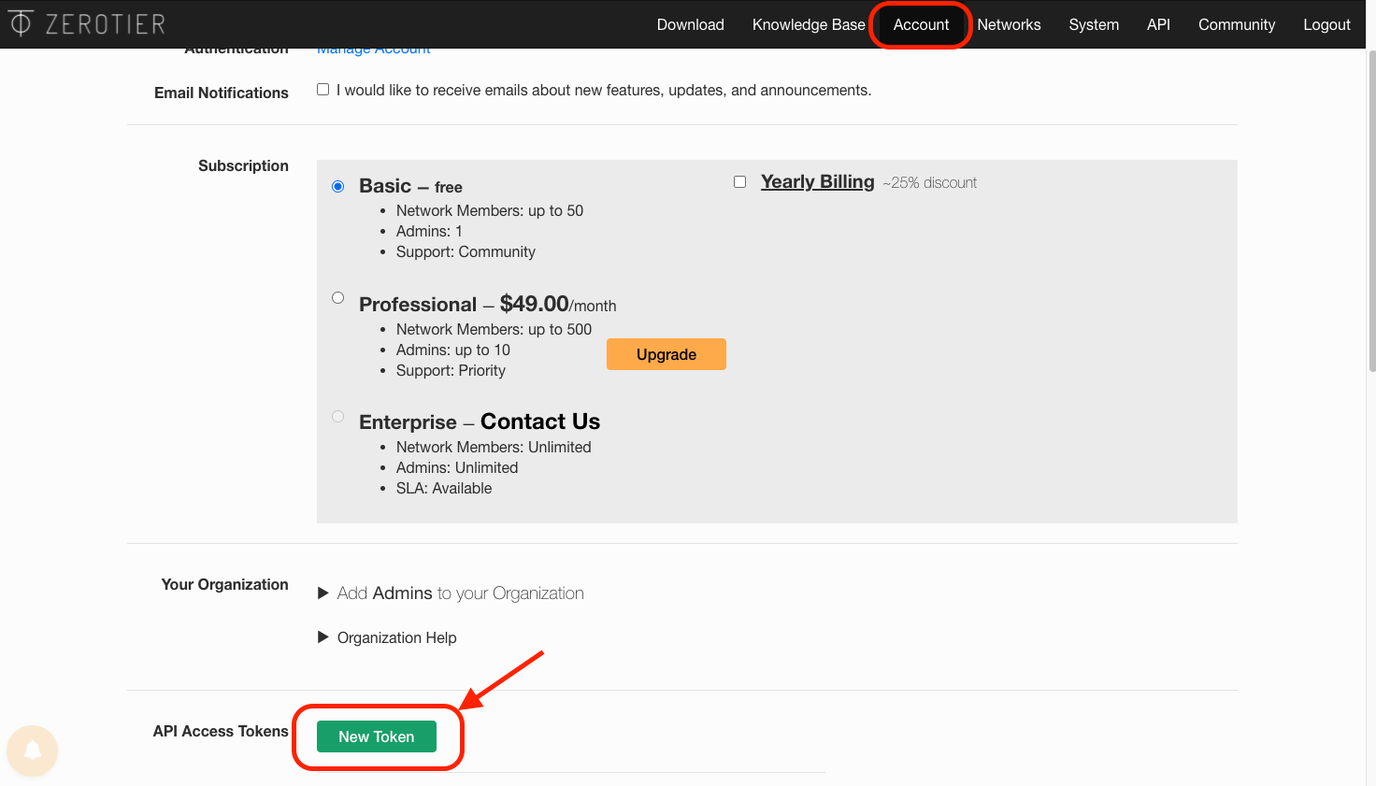Open the Download page
This screenshot has height=786, width=1376.
(690, 24)
